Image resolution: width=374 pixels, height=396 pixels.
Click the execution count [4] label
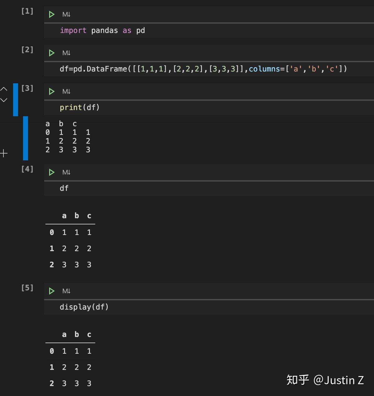pyautogui.click(x=27, y=169)
